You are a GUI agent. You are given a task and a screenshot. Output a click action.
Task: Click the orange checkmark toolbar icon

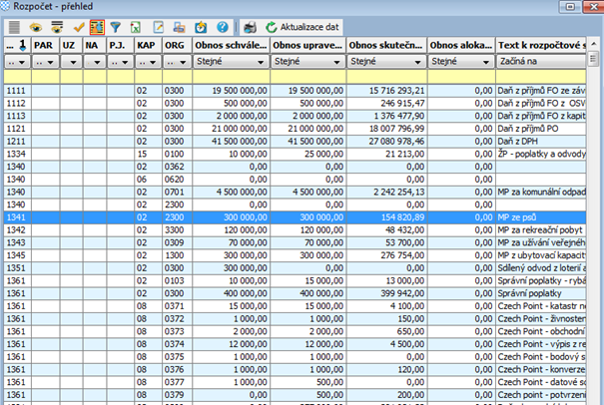78,28
